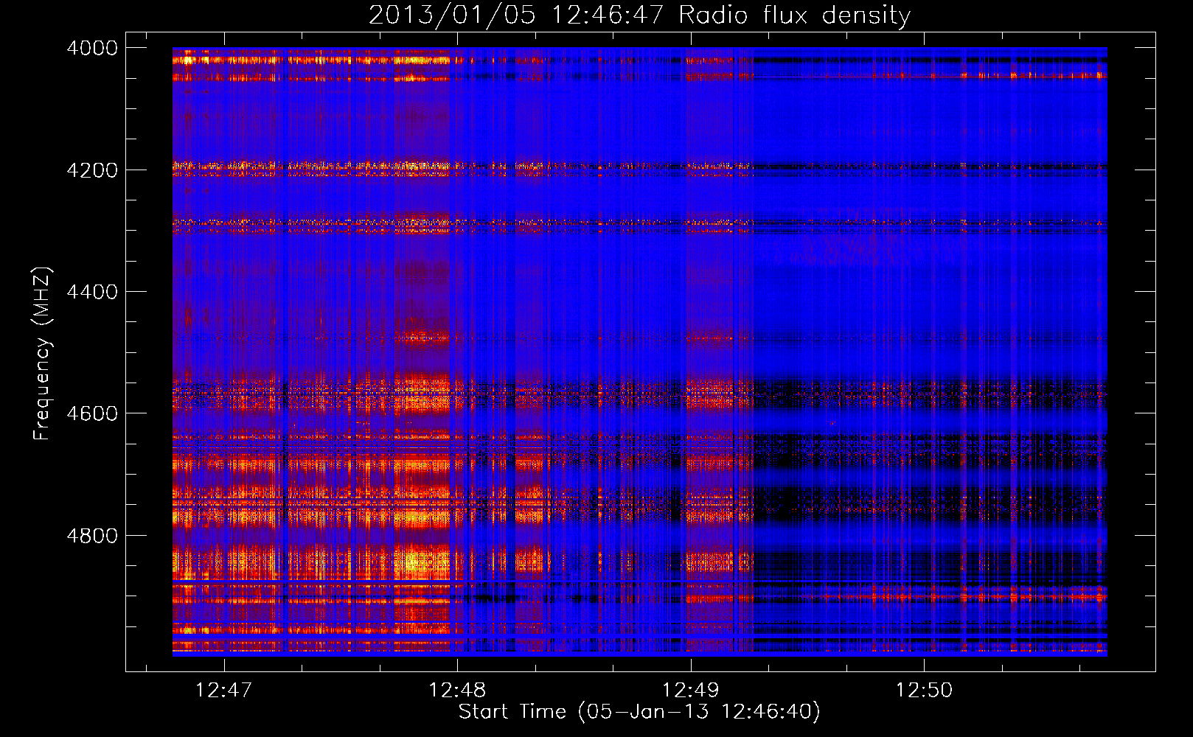This screenshot has width=1193, height=737.
Task: Click the plot title "2013/01/05 12:46:47 Radio flux density"
Action: (639, 15)
